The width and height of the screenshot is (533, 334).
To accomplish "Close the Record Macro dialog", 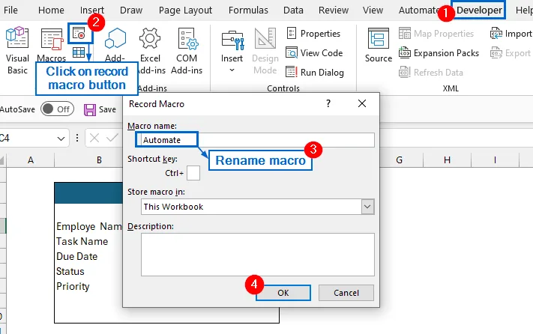I will 362,103.
